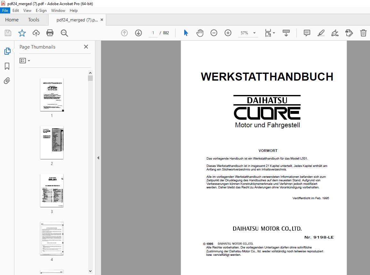Select the pdf24_merged (7) document tab

pos(77,20)
